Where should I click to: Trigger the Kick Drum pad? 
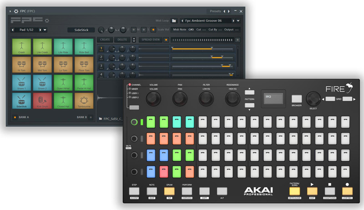point(42,101)
